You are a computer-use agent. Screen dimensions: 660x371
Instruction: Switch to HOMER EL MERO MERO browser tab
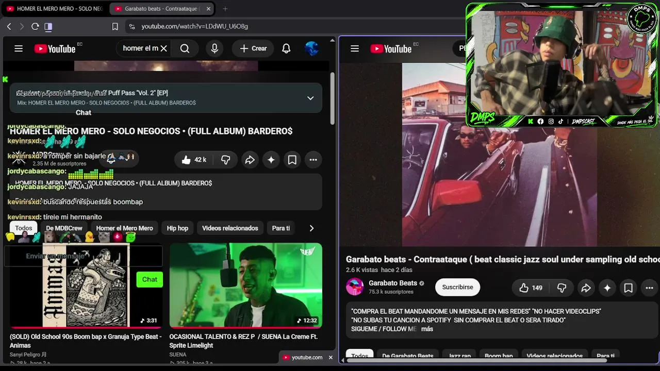point(55,9)
